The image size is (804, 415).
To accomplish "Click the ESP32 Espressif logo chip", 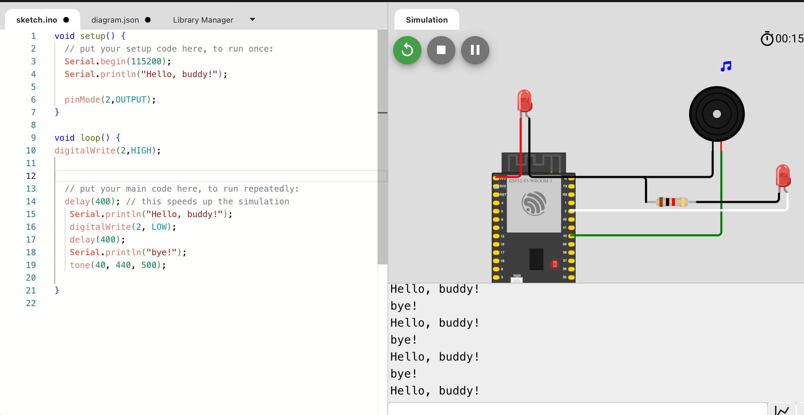I will coord(534,204).
